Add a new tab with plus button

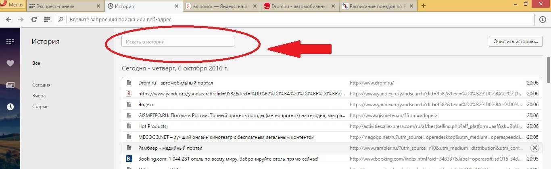pos(423,6)
